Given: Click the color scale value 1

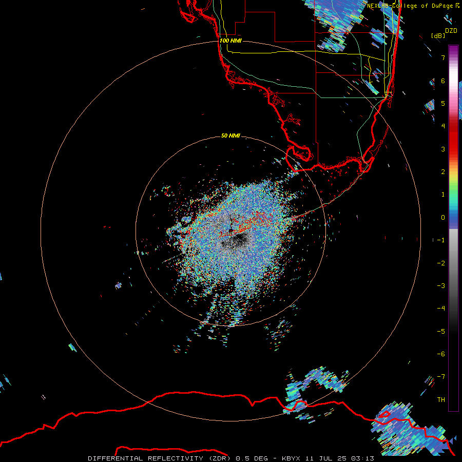Looking at the screenshot, I should coord(443,195).
